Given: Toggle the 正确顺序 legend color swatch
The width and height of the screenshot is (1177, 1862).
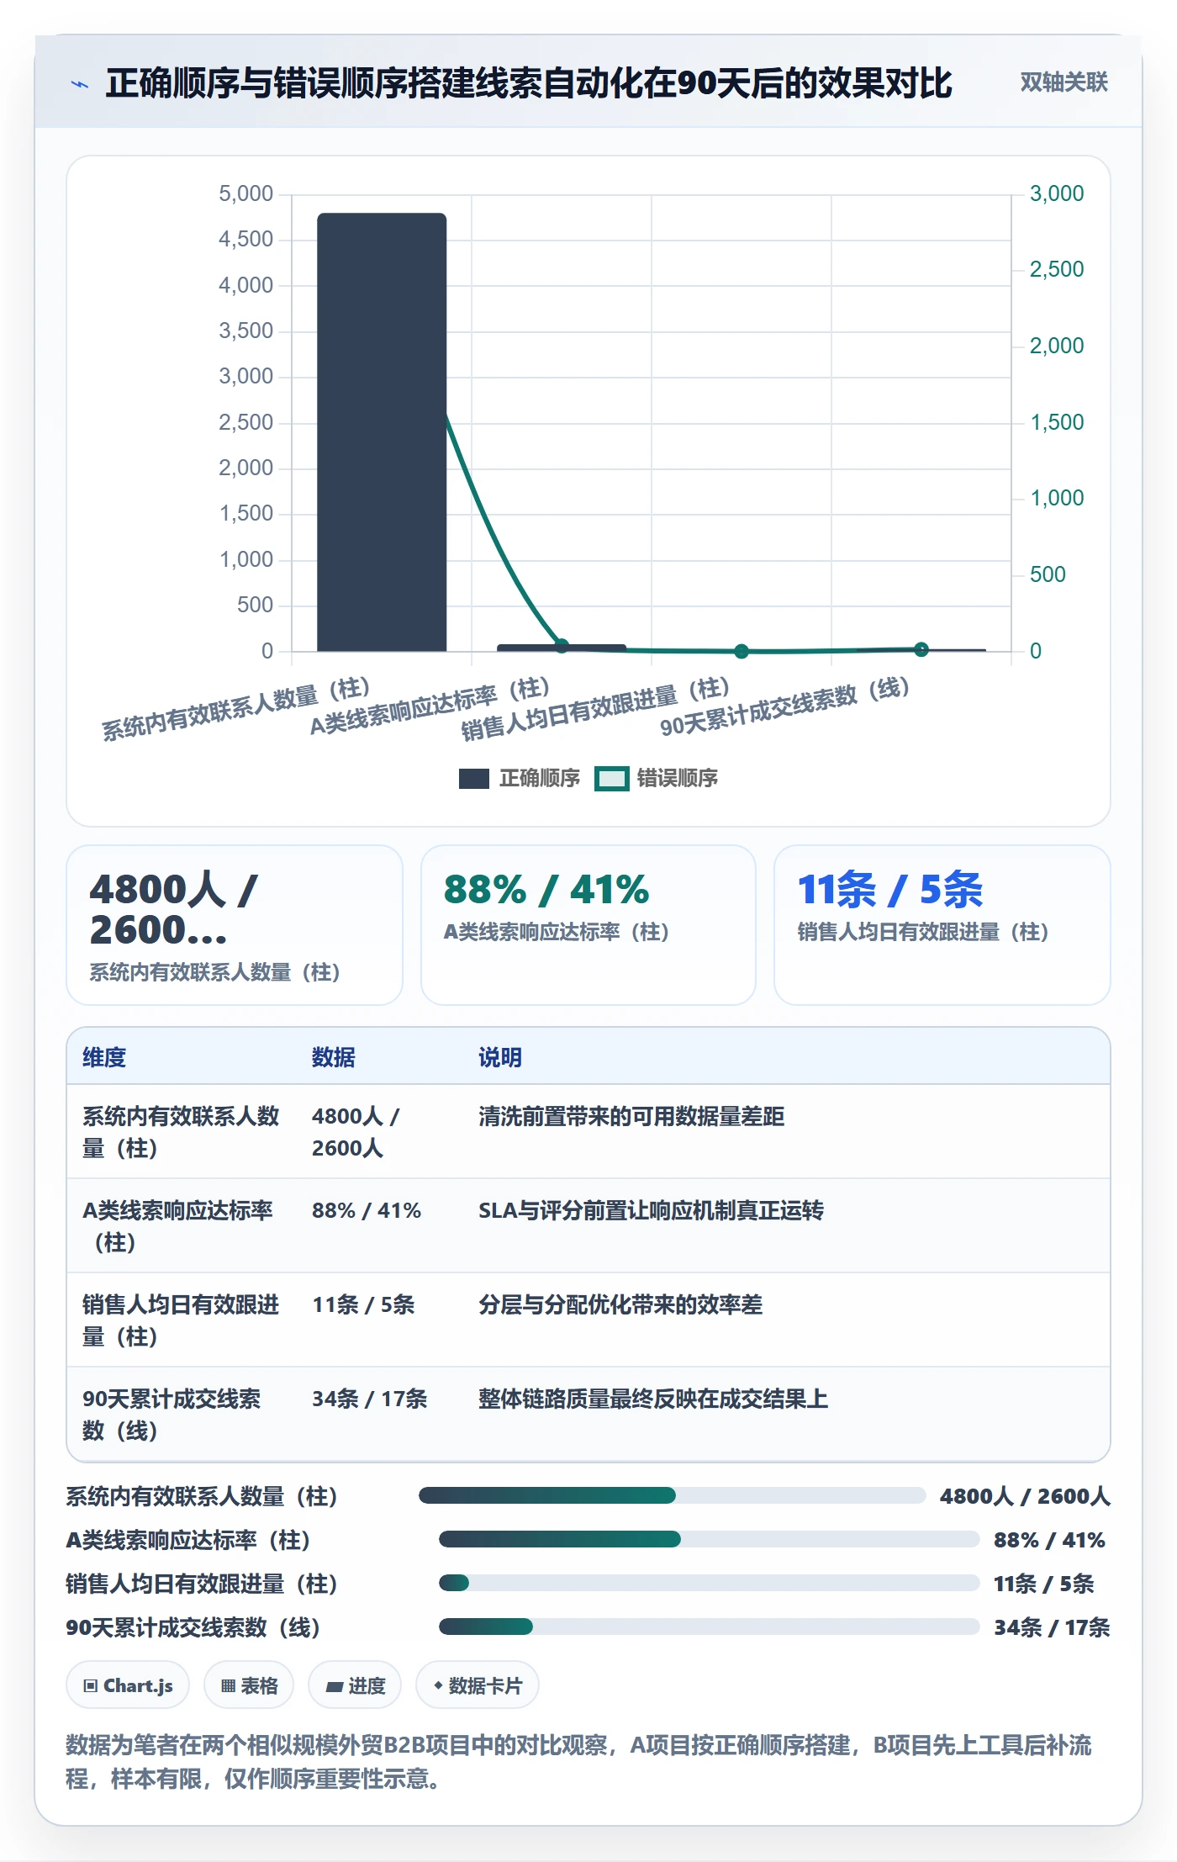Looking at the screenshot, I should 473,779.
